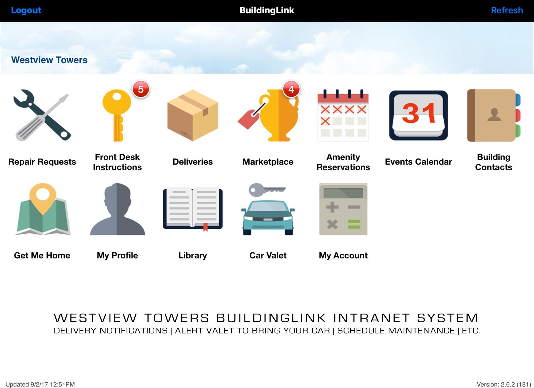
Task: Select the Repair Requests label
Action: (x=42, y=162)
